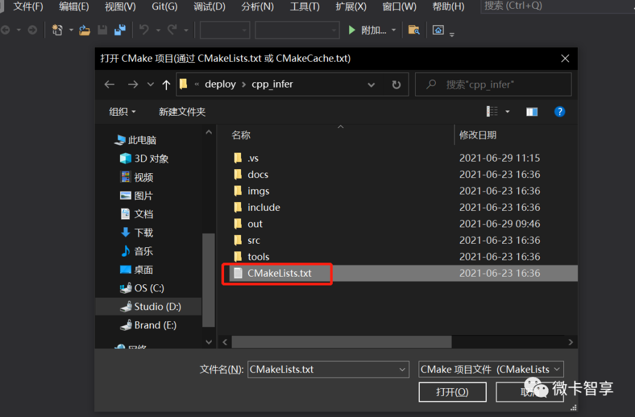The height and width of the screenshot is (417, 635).
Task: Open the 文件(F) menu
Action: [x=28, y=6]
